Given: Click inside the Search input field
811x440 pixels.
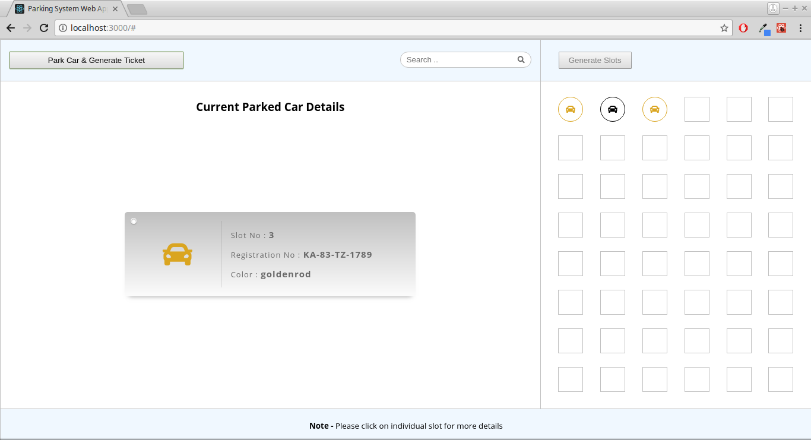Looking at the screenshot, I should [x=457, y=59].
